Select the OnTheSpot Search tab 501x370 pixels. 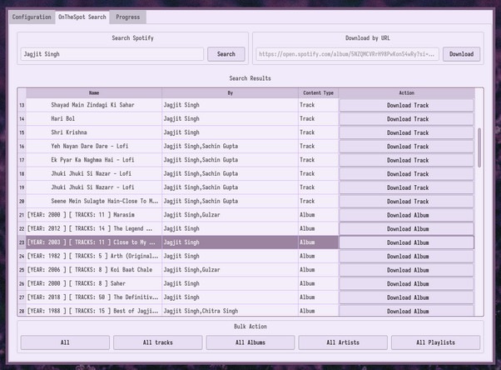point(82,17)
